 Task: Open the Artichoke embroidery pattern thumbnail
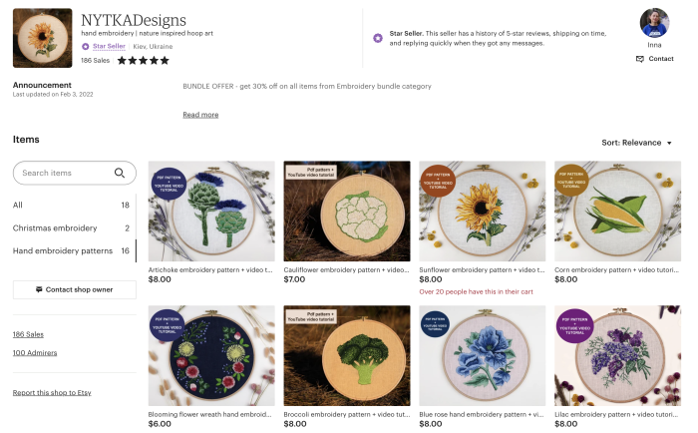tap(211, 212)
